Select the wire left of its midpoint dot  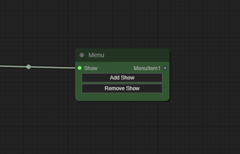[13, 66]
